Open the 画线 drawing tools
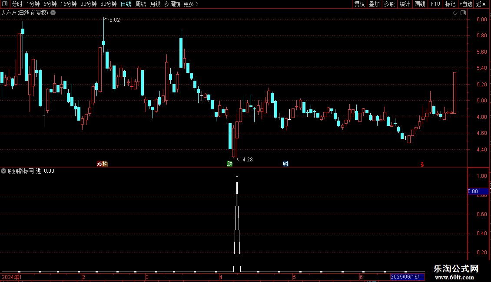The width and height of the screenshot is (491, 282). coord(420,4)
